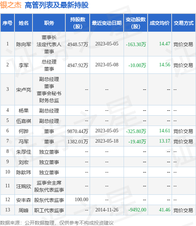Click the 交易方式 column header

pyautogui.click(x=184, y=23)
